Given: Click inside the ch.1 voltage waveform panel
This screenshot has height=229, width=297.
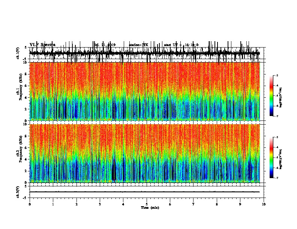Looking at the screenshot, I should tap(147, 53).
